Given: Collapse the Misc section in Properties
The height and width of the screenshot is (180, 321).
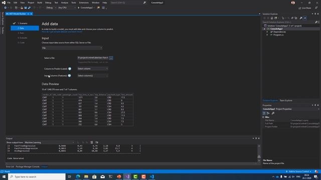Looking at the screenshot, I should (x=263, y=117).
